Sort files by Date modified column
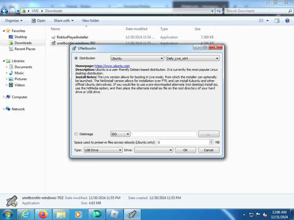Image resolution: width=294 pixels, height=220 pixels. pyautogui.click(x=136, y=29)
